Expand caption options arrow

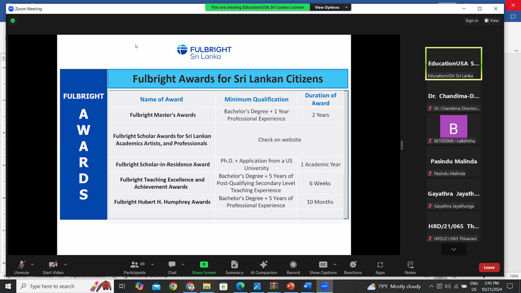335,265
